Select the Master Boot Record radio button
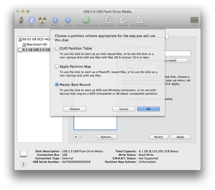Screen dimensions: 215x190 57,85
